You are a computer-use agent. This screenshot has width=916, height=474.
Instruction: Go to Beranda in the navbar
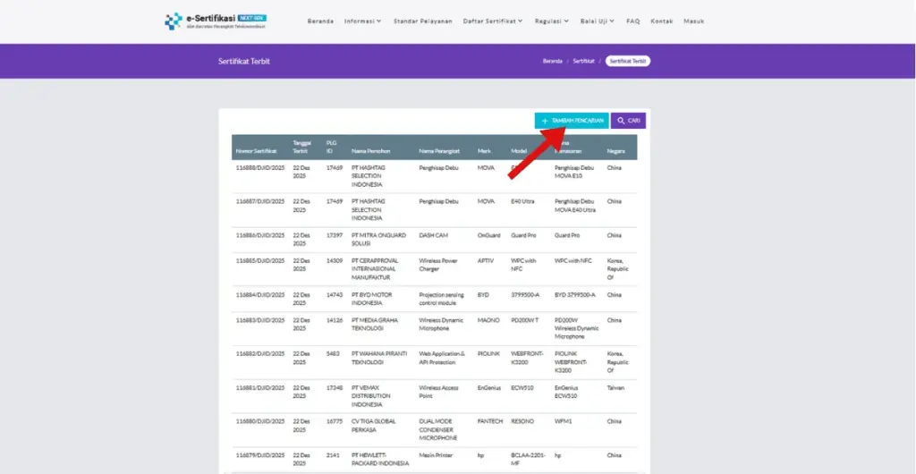(320, 21)
